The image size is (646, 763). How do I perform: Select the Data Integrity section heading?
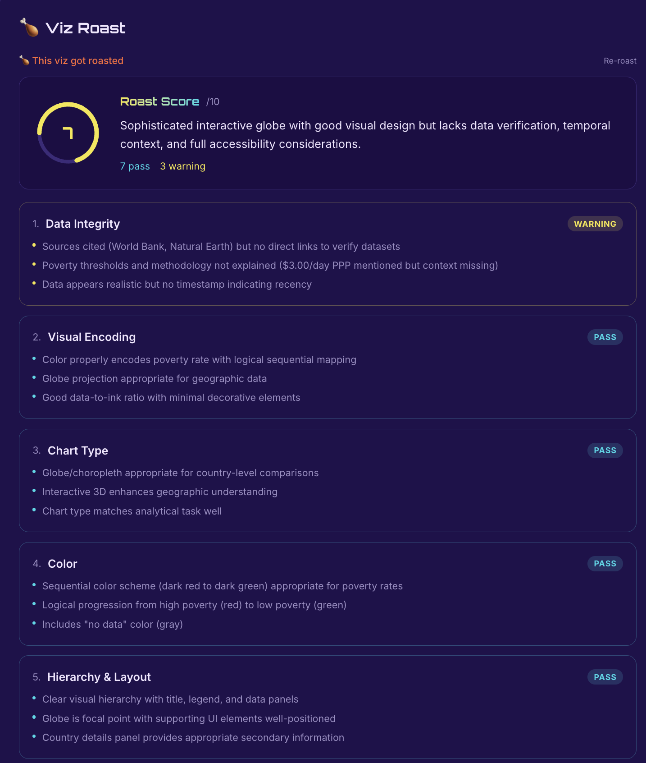point(83,224)
